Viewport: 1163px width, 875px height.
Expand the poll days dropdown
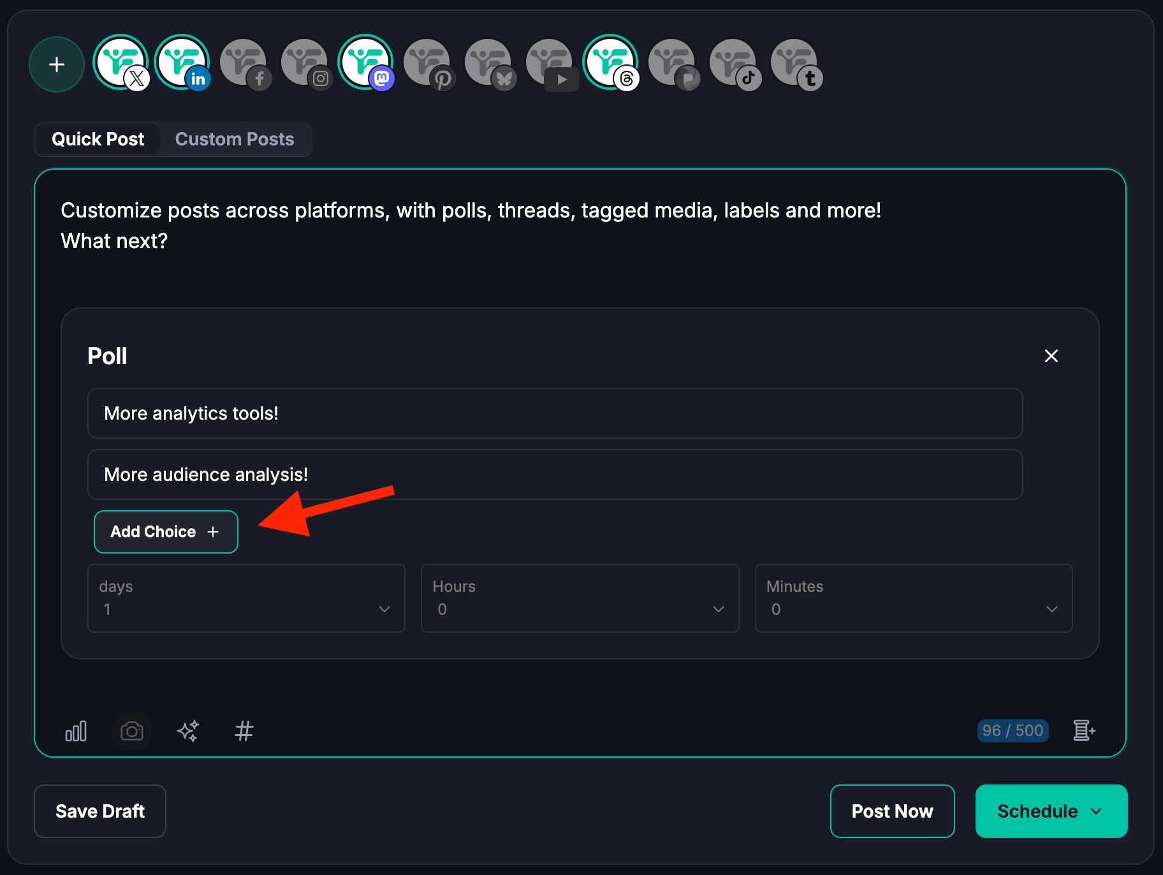click(246, 598)
